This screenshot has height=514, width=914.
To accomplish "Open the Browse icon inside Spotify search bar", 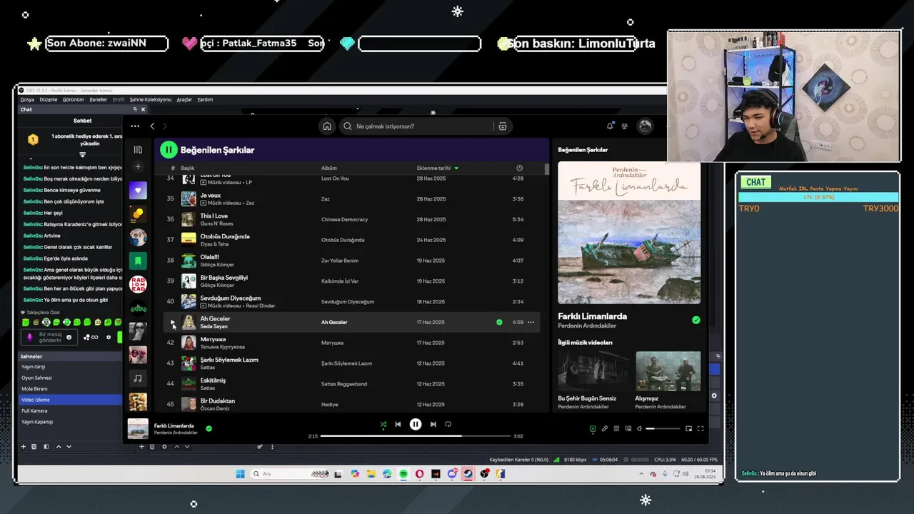I will [503, 126].
